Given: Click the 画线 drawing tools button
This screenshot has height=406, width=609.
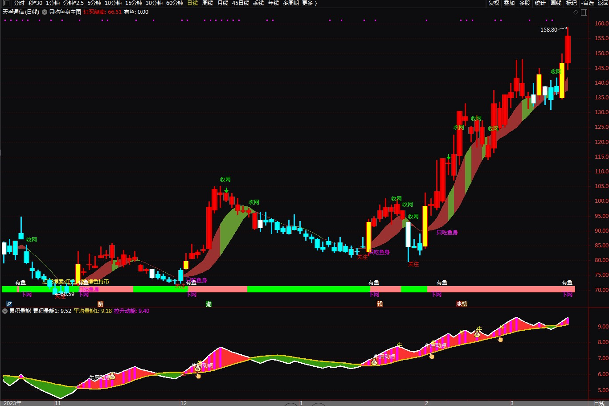Looking at the screenshot, I should [x=556, y=3].
